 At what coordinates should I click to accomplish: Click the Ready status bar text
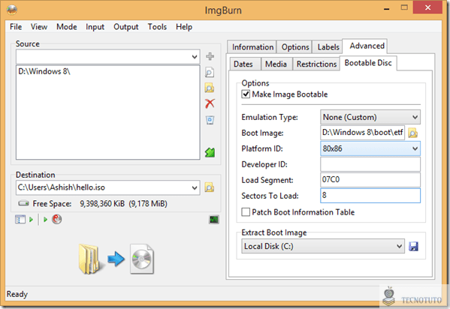click(x=17, y=294)
